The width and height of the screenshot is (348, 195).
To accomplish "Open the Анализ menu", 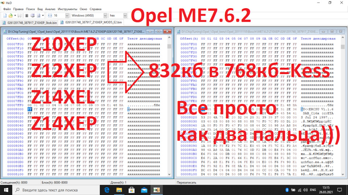I will click(50, 9).
